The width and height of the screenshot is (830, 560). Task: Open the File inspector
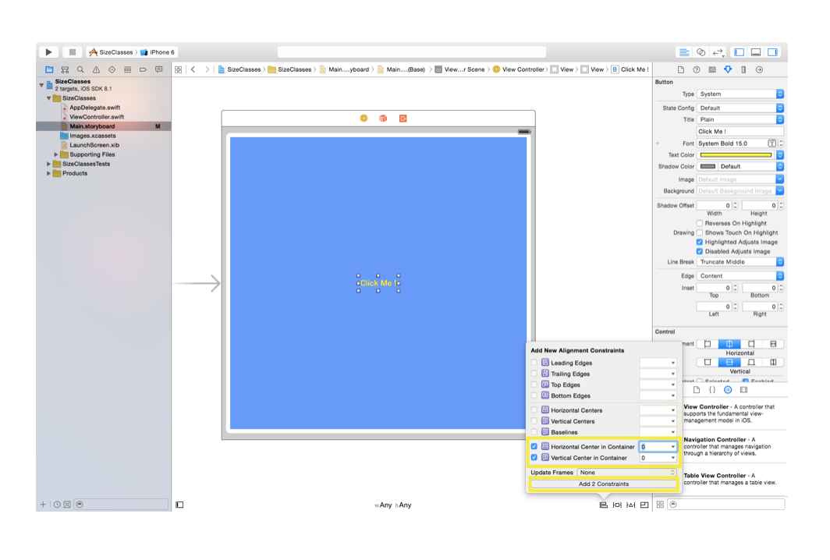pos(681,70)
